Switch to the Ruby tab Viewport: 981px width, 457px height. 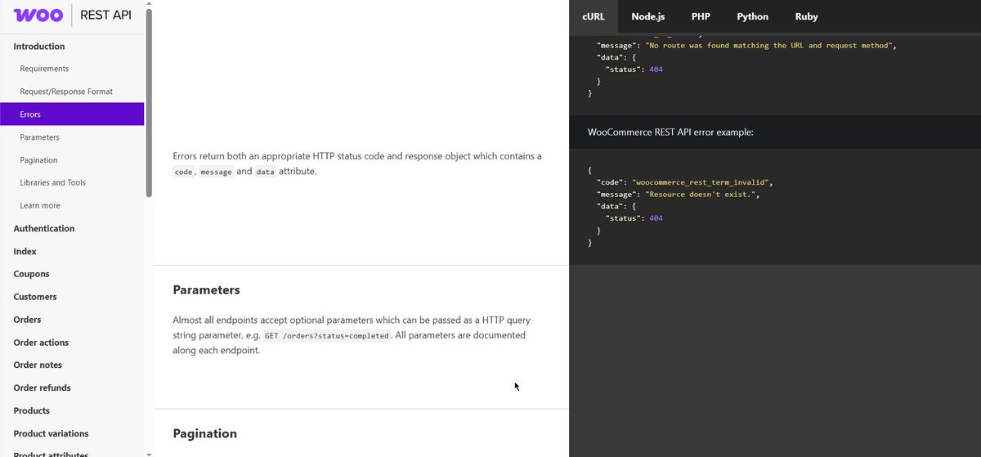coord(807,16)
